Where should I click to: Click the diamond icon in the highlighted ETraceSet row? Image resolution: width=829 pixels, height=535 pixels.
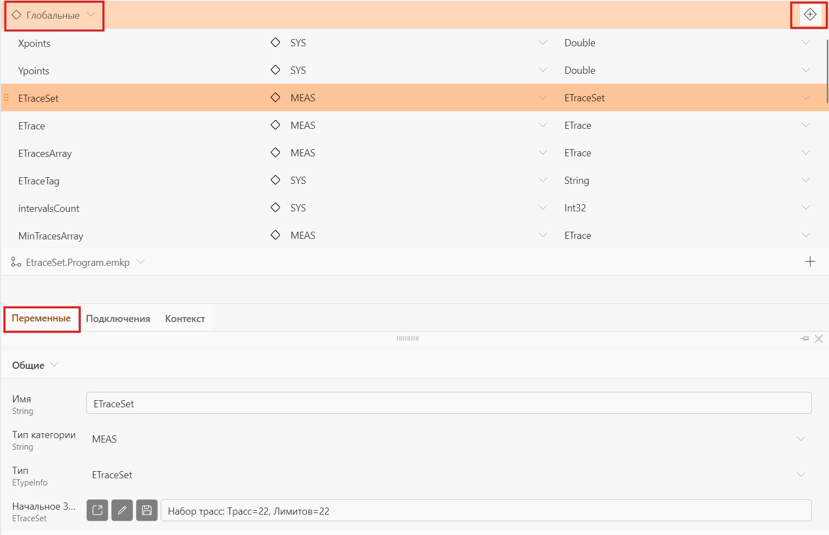click(x=276, y=97)
